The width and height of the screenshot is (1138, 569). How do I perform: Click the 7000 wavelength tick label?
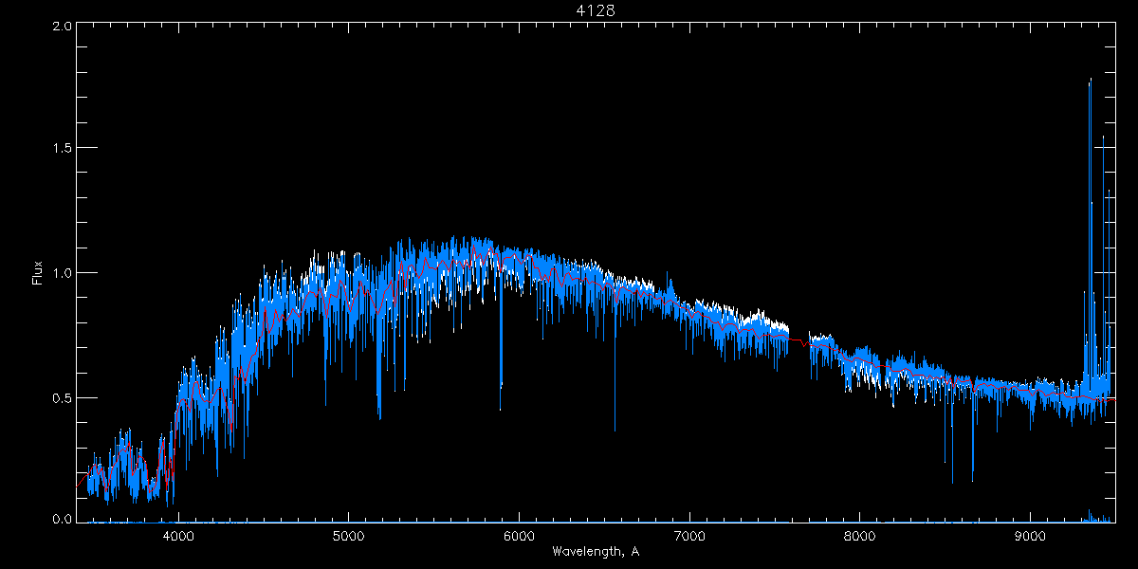click(689, 536)
